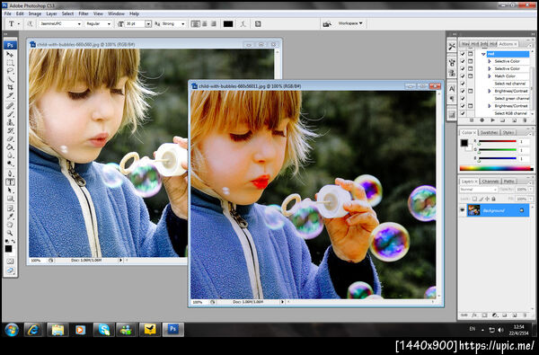Toggle dialog box for Match Color step

pos(470,76)
